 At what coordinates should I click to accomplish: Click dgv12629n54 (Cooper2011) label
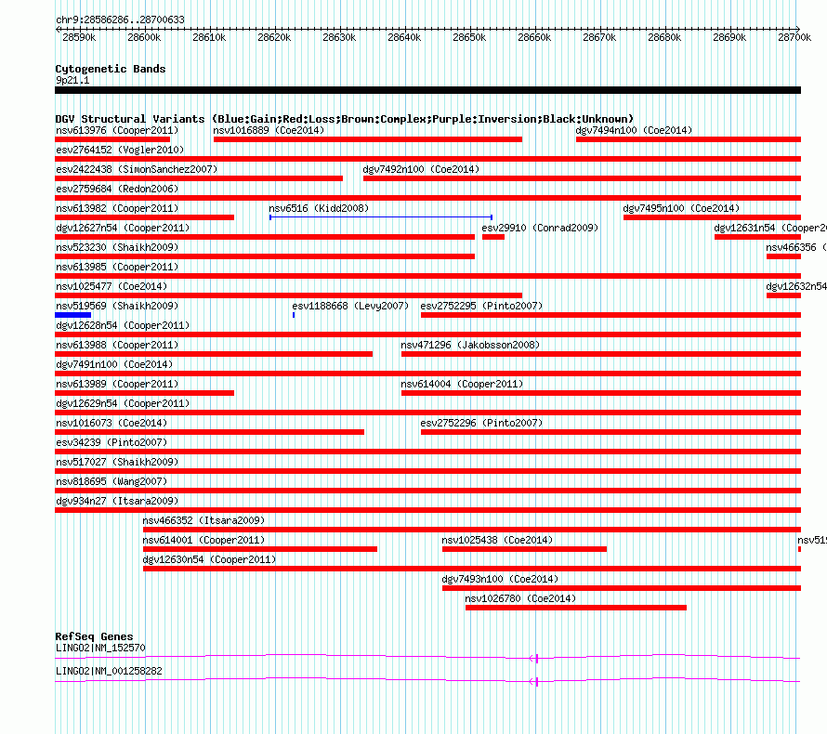pos(123,403)
